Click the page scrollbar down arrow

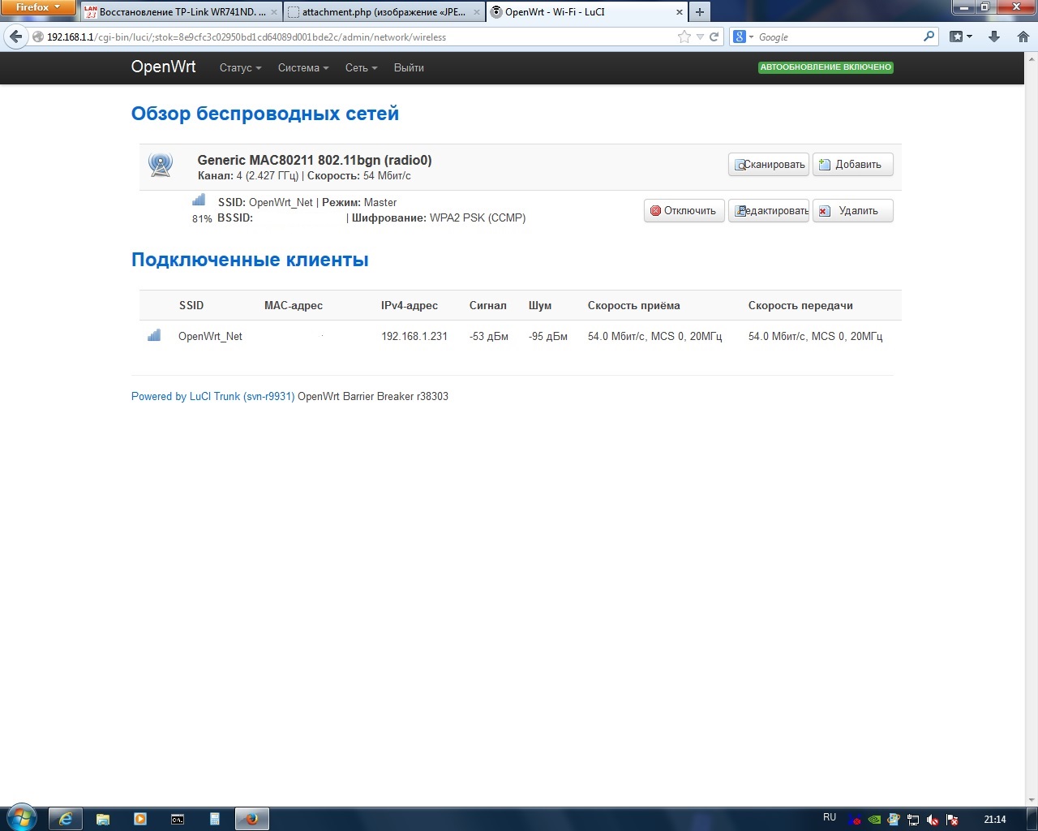click(x=1031, y=799)
